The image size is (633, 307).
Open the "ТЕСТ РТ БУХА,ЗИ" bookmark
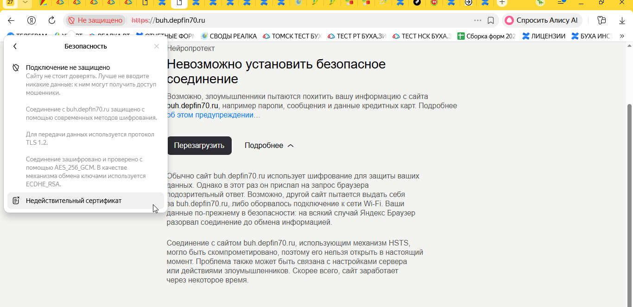[x=357, y=36]
